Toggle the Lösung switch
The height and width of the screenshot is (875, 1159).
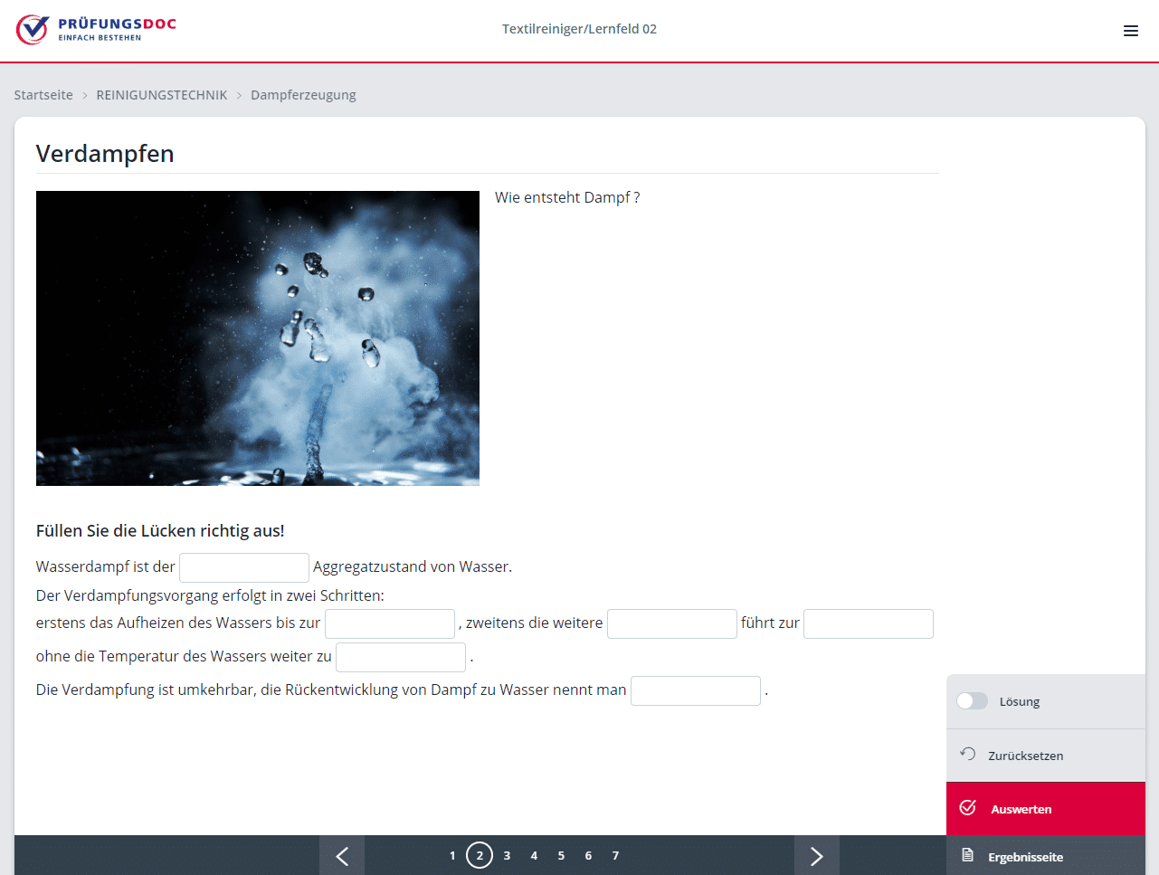[x=973, y=701]
